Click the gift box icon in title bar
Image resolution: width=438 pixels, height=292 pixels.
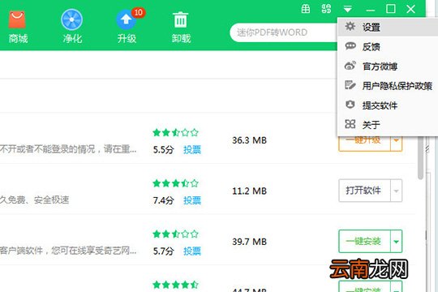[x=306, y=9]
